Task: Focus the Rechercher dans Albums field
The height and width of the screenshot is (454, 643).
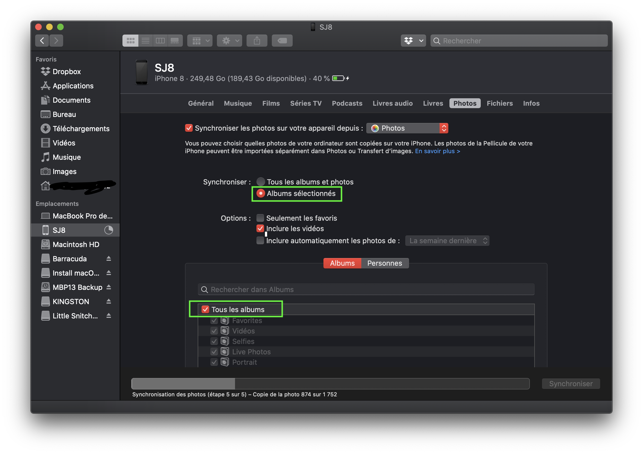Action: pos(366,289)
